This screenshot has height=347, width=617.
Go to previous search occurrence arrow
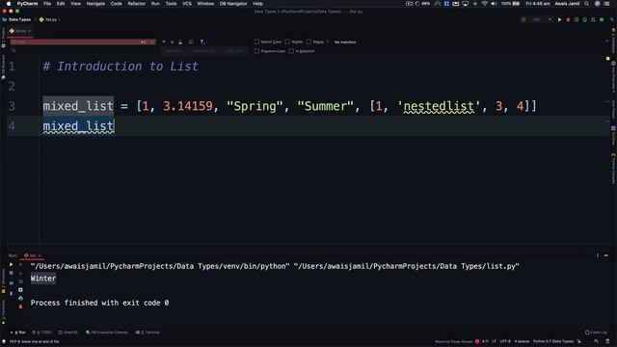[164, 41]
